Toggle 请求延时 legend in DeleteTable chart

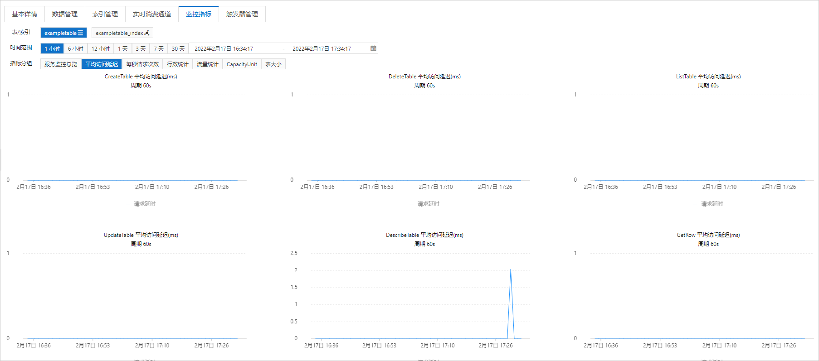coord(424,204)
